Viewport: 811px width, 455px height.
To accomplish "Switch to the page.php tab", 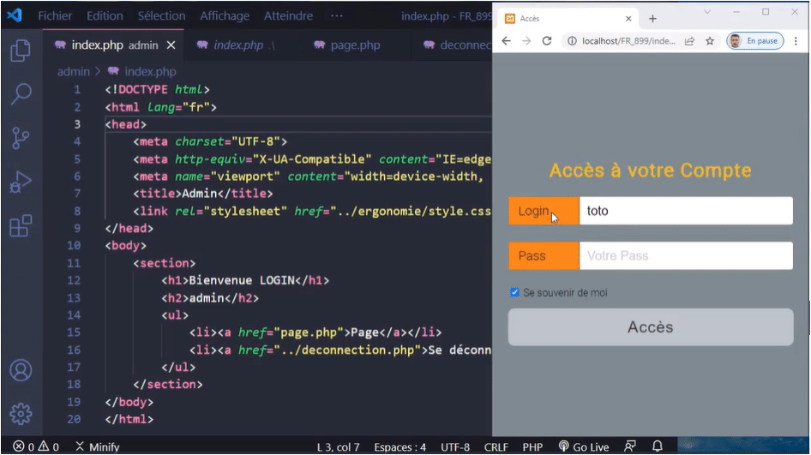I will [347, 45].
